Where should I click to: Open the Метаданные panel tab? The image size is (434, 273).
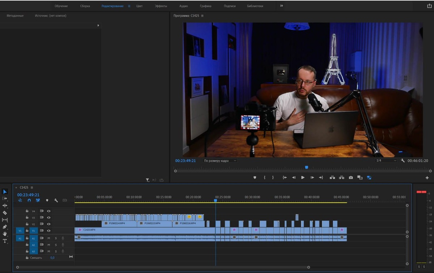[15, 16]
